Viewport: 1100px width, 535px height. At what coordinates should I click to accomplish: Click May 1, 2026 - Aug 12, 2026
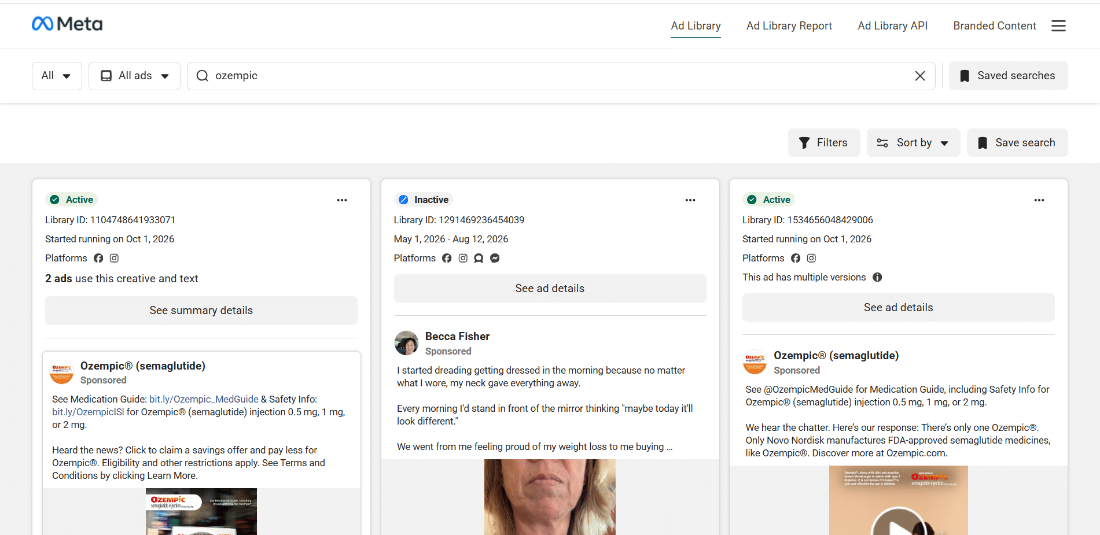pos(451,239)
